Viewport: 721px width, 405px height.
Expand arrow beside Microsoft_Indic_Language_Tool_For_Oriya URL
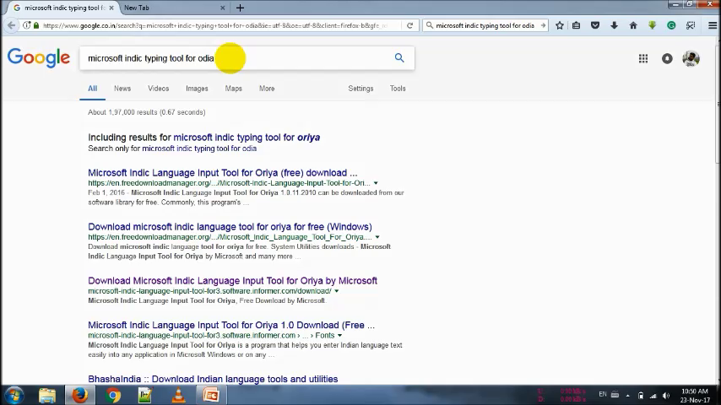point(377,237)
